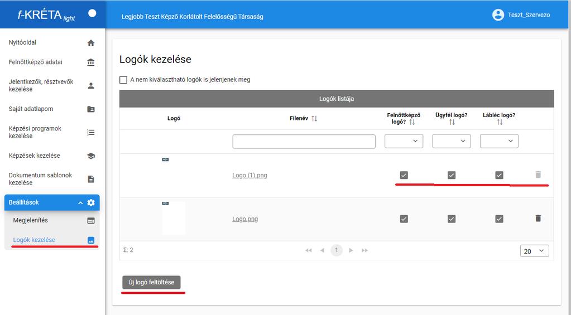Toggle Ügyfél logó checkbox for Logo.png

click(452, 219)
